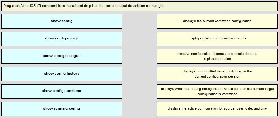Click the 'show config merge' command box
The width and height of the screenshot is (279, 118).
coord(62,39)
